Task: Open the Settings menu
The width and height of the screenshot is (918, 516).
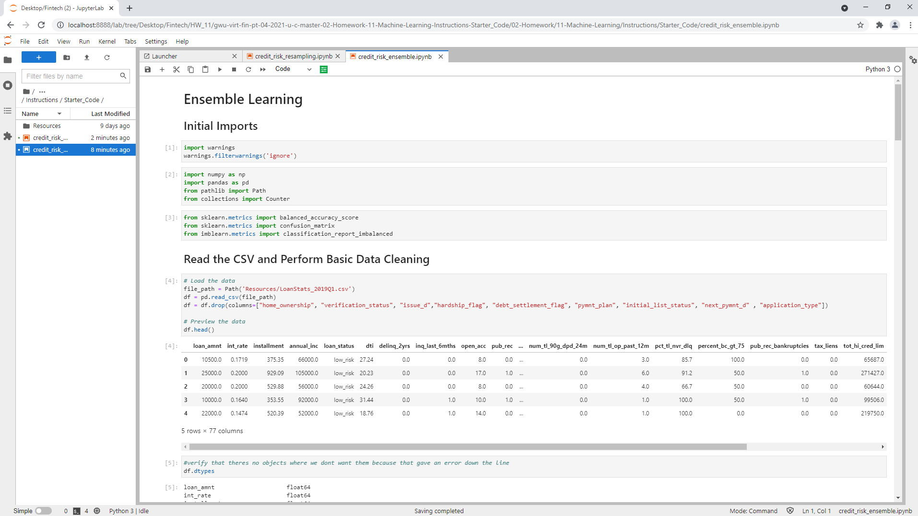Action: (156, 42)
